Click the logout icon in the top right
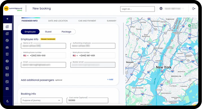 point(194,9)
